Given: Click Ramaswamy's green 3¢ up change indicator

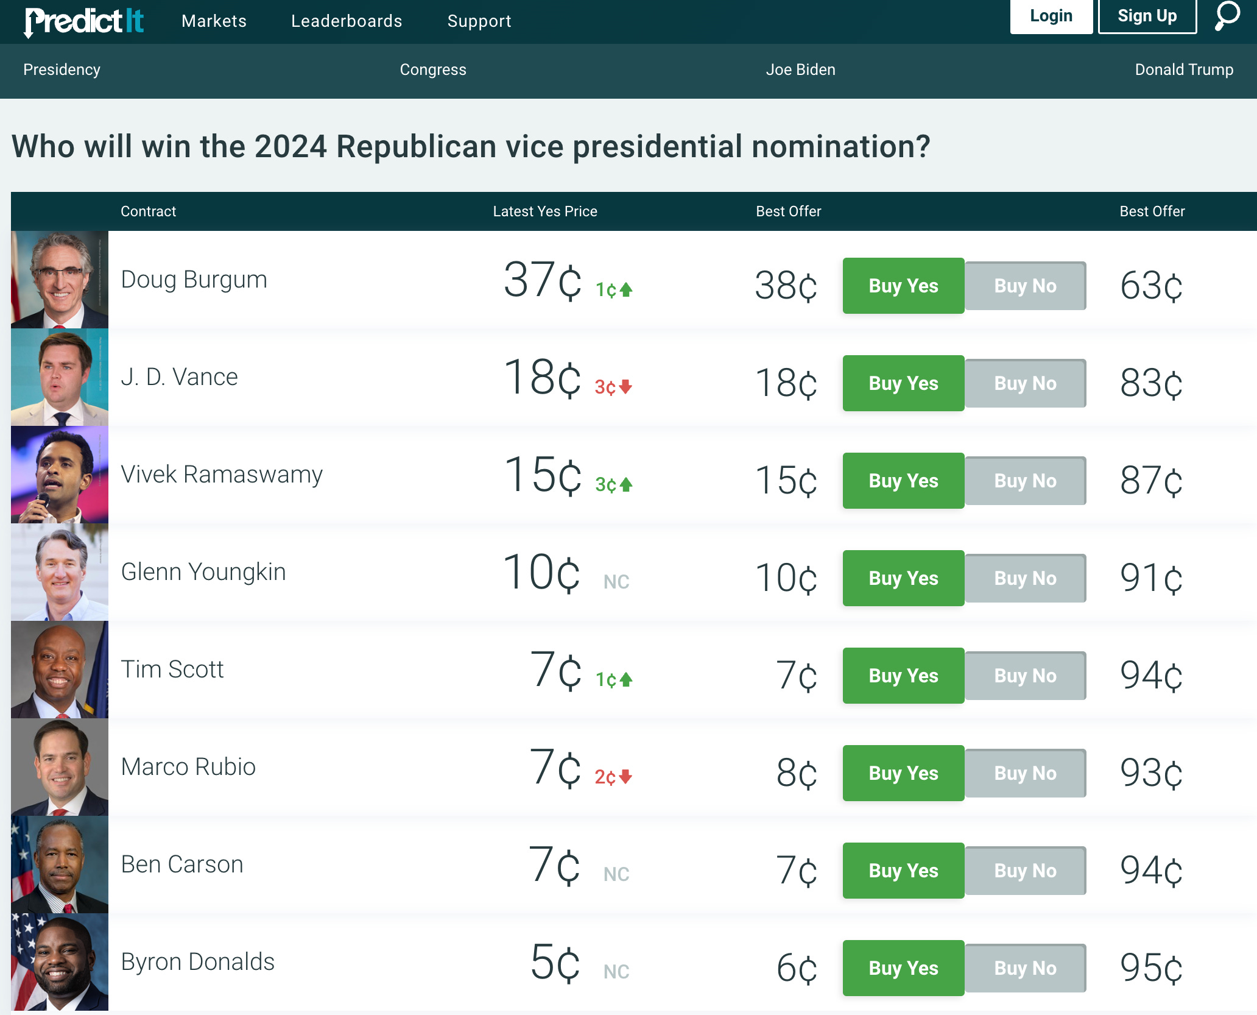Looking at the screenshot, I should [x=614, y=484].
